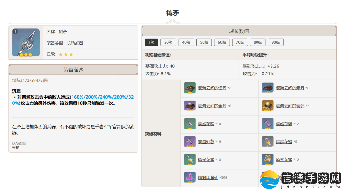Choose the 80级 level tab

258,42
